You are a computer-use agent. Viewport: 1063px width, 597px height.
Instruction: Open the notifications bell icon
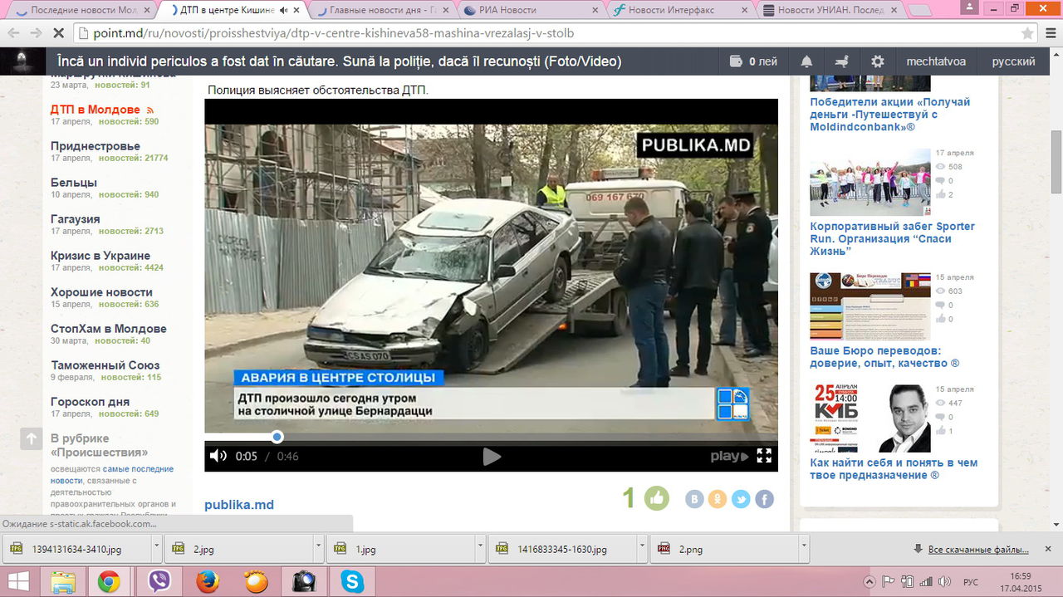point(806,61)
